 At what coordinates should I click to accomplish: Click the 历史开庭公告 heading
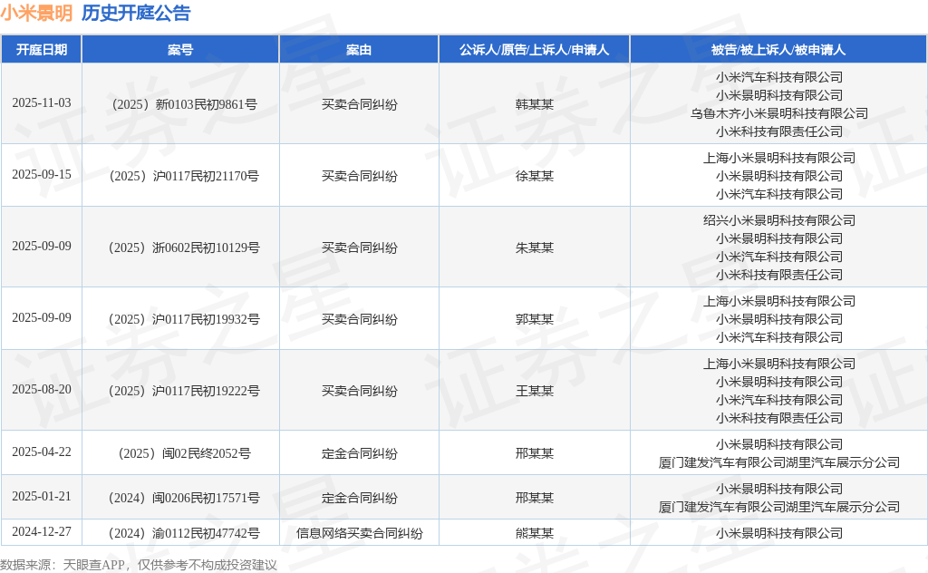click(x=136, y=13)
